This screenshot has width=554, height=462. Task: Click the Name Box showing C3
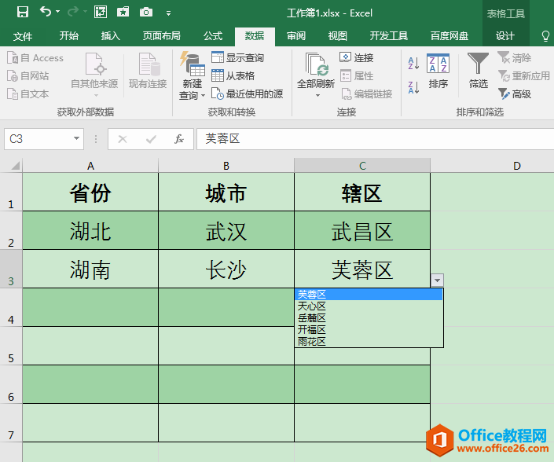pyautogui.click(x=37, y=139)
